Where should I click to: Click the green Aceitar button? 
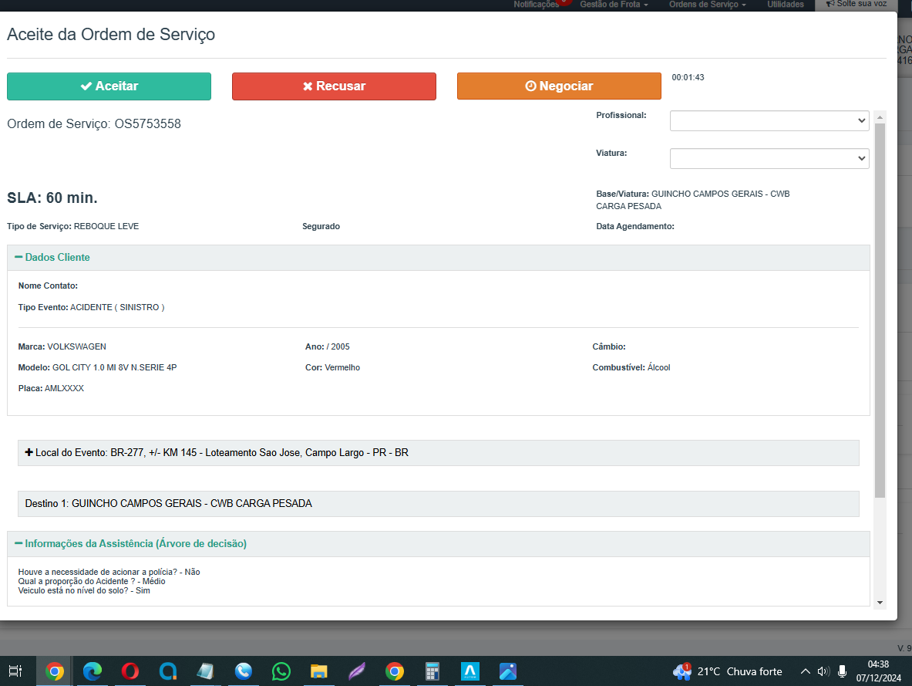109,86
